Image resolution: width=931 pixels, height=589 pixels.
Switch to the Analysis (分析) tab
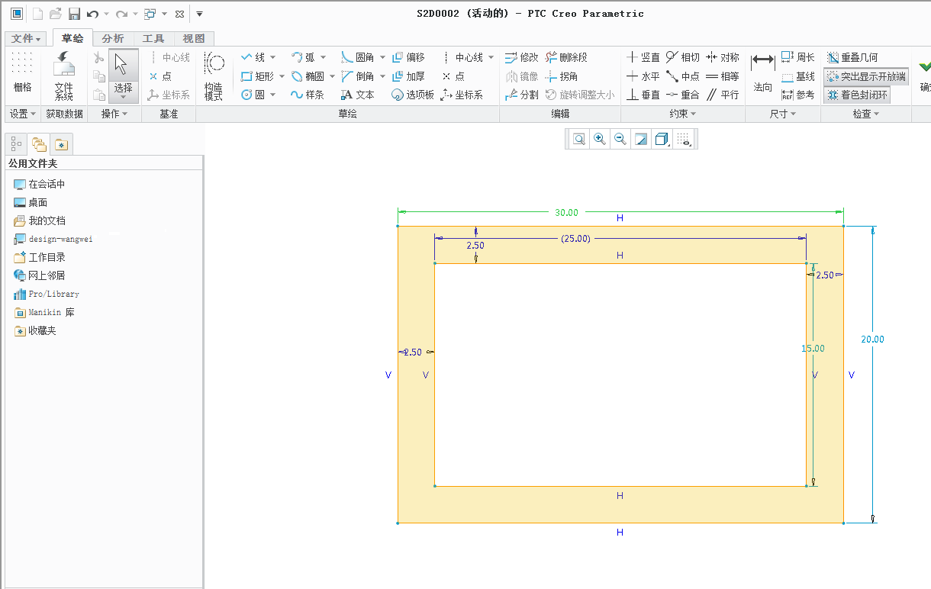[113, 39]
